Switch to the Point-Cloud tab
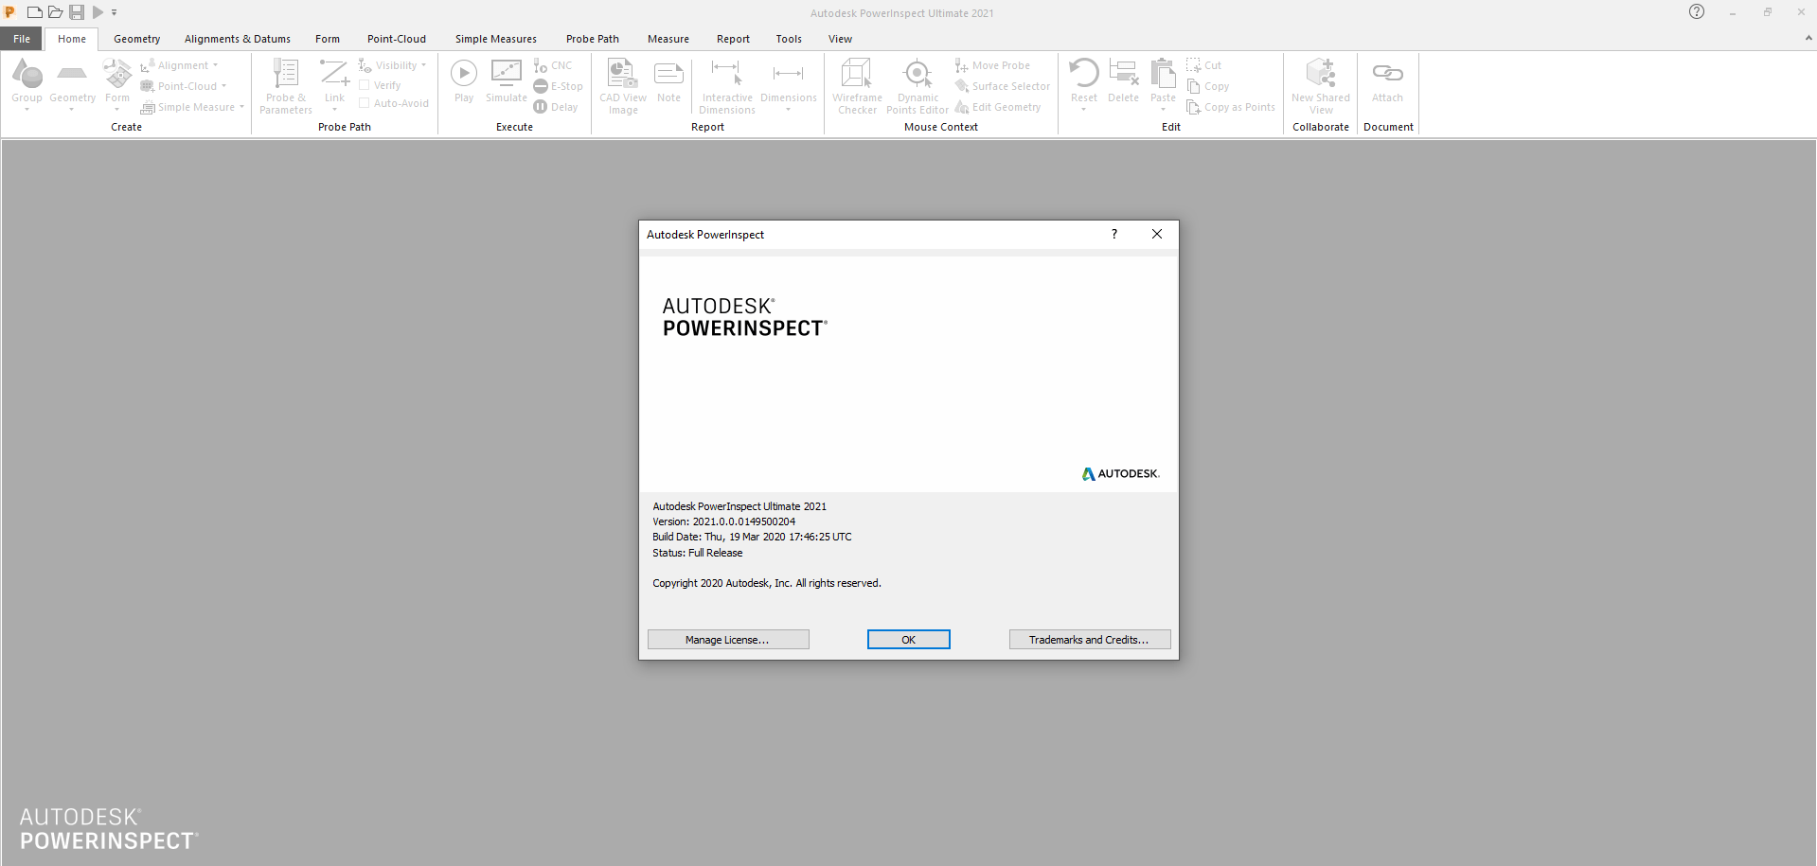This screenshot has width=1817, height=866. pos(397,39)
